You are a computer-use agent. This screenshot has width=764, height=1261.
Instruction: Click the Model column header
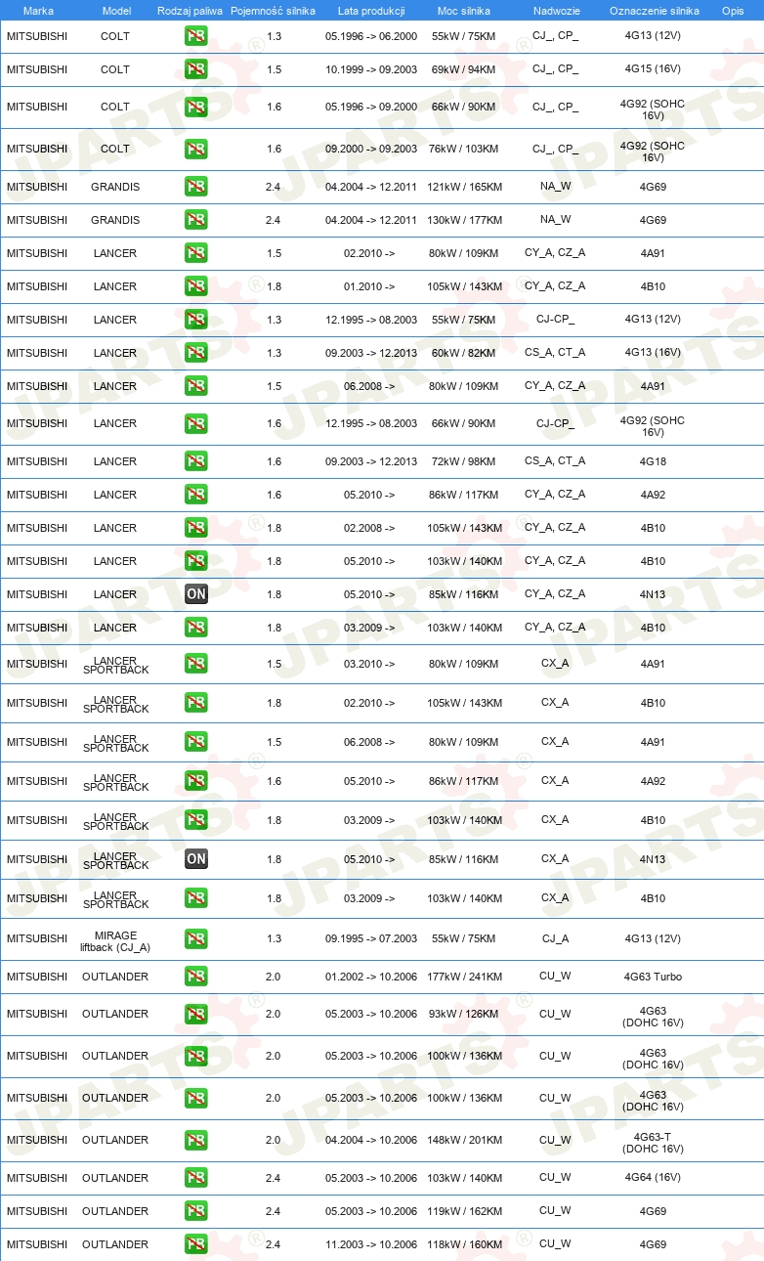pos(116,11)
